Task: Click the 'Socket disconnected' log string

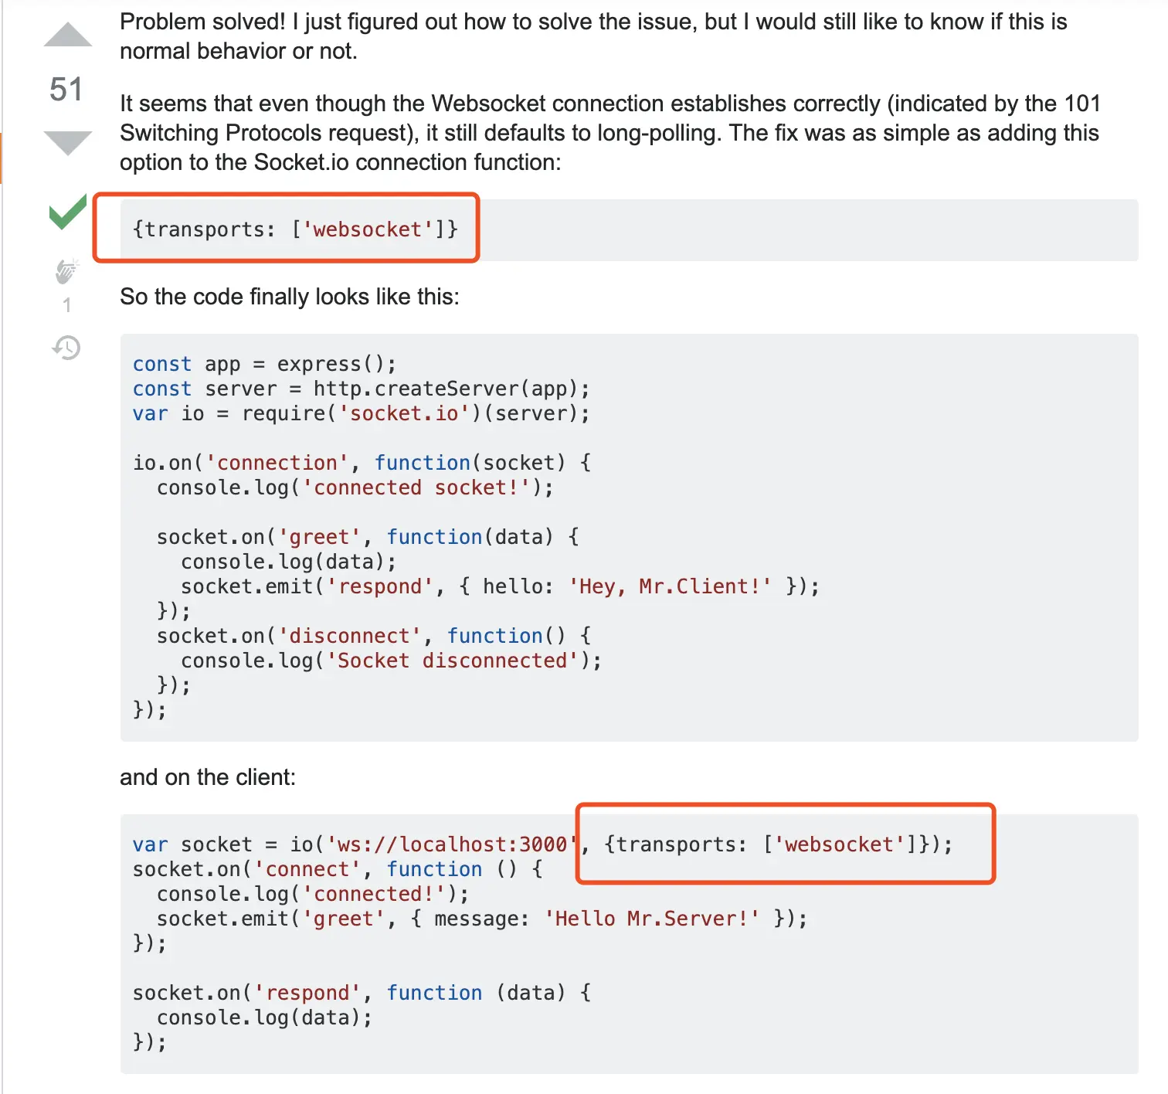Action: point(453,661)
